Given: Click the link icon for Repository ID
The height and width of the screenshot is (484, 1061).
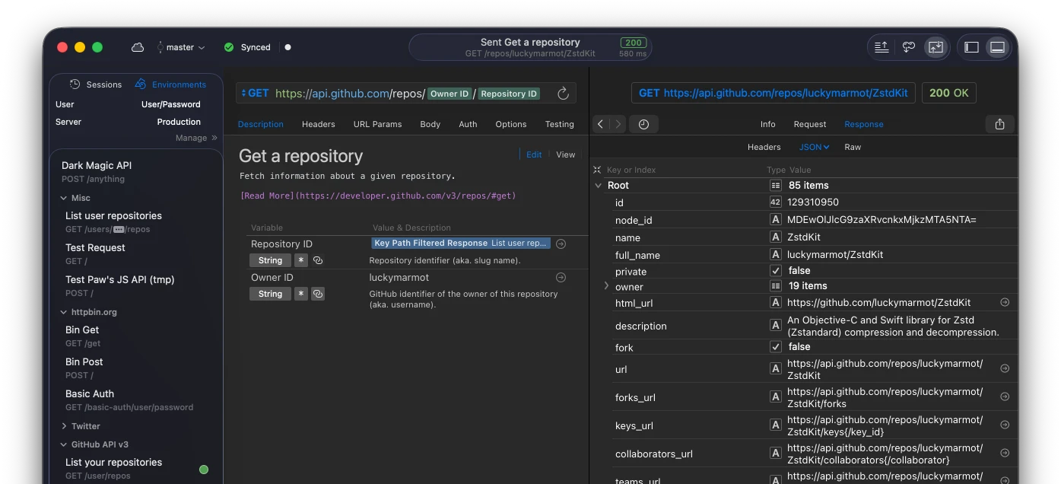Looking at the screenshot, I should pyautogui.click(x=318, y=260).
